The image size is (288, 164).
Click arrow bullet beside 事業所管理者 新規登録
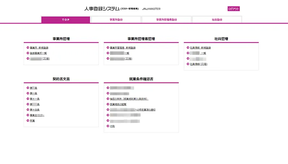[x=108, y=48]
